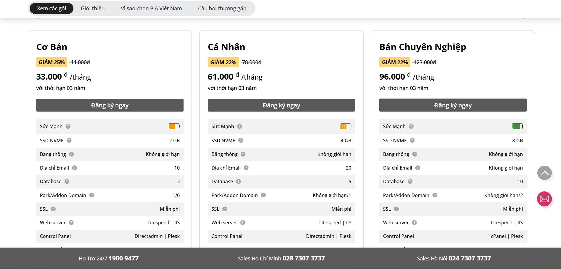561x269 pixels.
Task: Click the orange power battery indicator in Cơ Bản
Action: [x=174, y=126]
